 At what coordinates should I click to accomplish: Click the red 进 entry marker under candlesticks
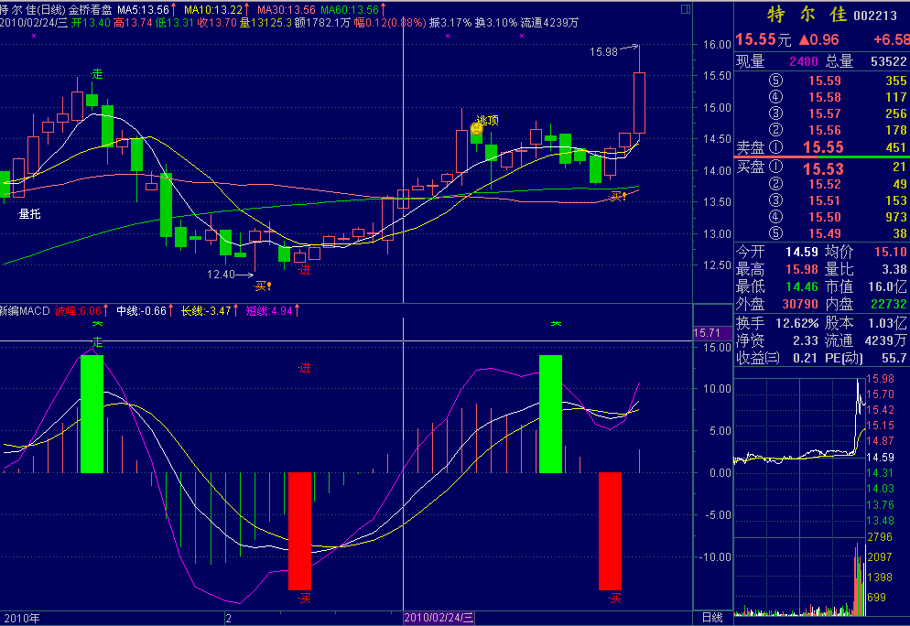coord(305,269)
